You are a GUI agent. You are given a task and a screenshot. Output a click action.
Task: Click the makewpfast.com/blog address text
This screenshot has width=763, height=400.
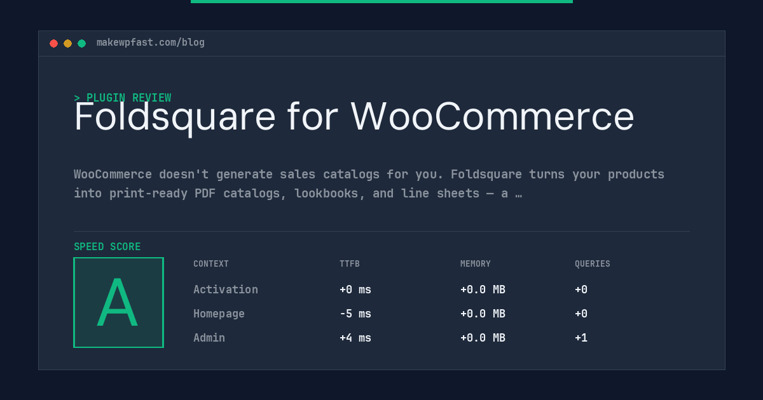(151, 43)
